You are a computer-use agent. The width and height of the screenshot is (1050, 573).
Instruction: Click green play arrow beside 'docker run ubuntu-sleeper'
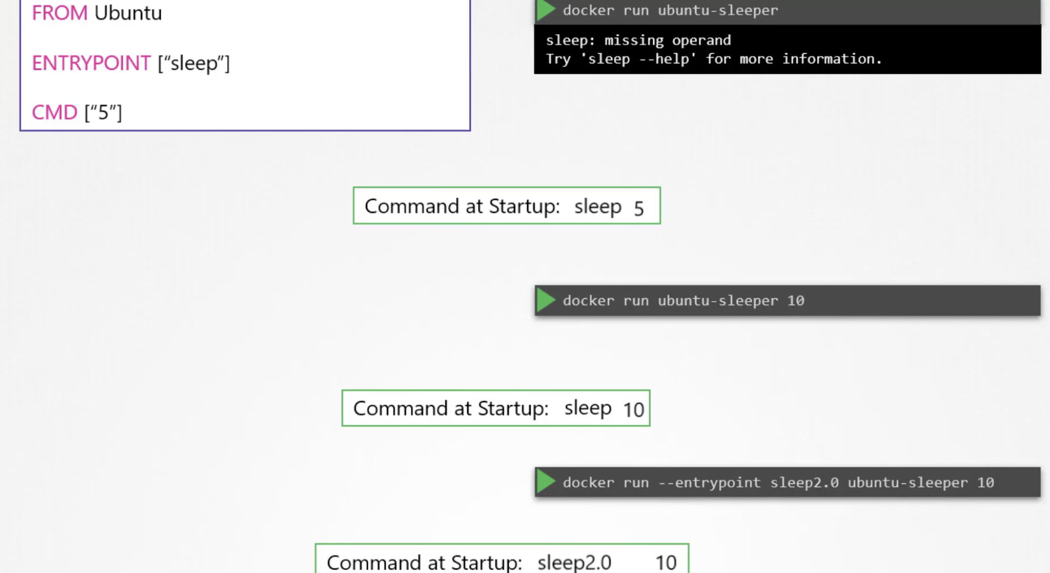point(546,11)
